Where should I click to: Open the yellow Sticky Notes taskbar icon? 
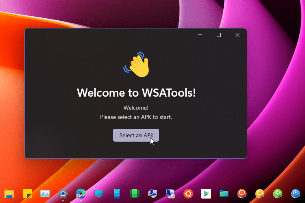(27, 194)
